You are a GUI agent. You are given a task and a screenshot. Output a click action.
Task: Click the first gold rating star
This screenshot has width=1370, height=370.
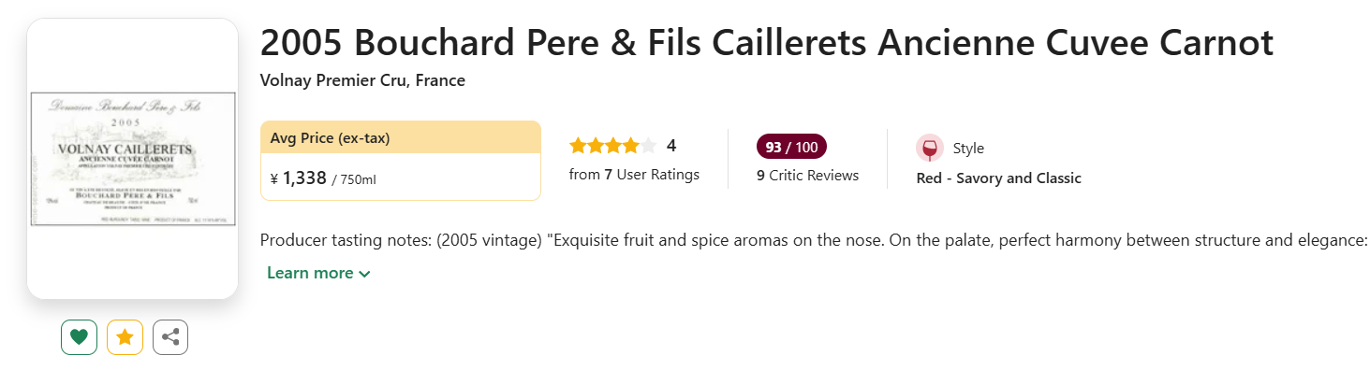point(578,146)
